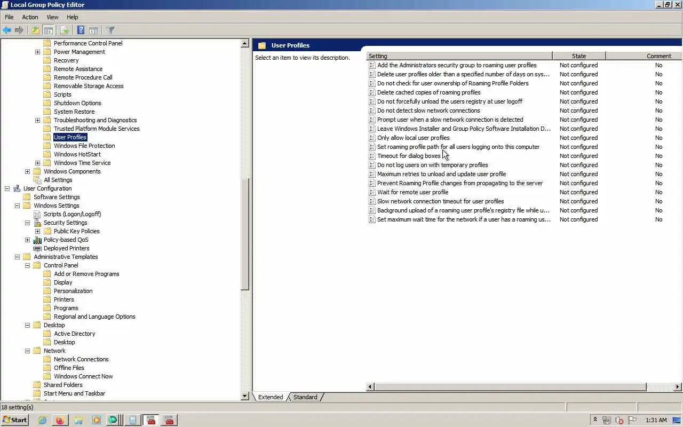Select 'Delete cached copies of roaming profiles'
The height and width of the screenshot is (427, 683).
[429, 92]
